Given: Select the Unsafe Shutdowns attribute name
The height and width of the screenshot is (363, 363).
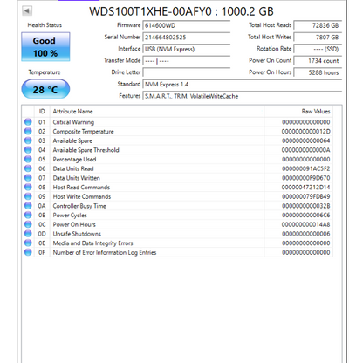Looking at the screenshot, I should point(77,234).
